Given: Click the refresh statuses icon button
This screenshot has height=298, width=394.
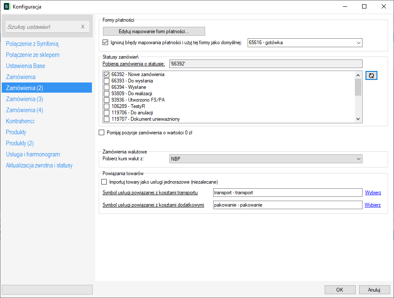Looking at the screenshot, I should click(x=371, y=75).
